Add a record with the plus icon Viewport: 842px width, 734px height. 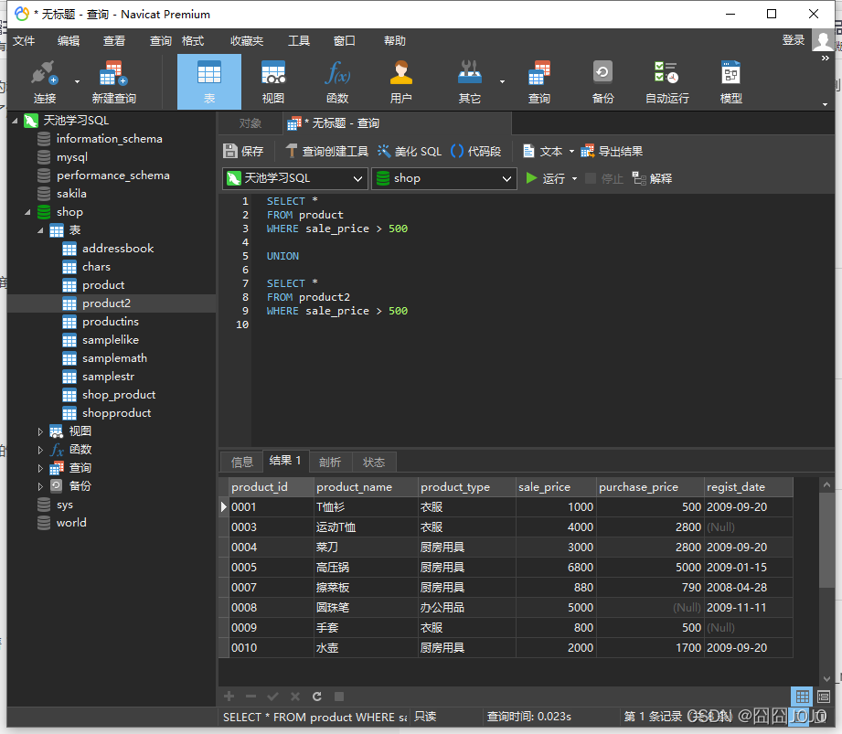[x=229, y=697]
